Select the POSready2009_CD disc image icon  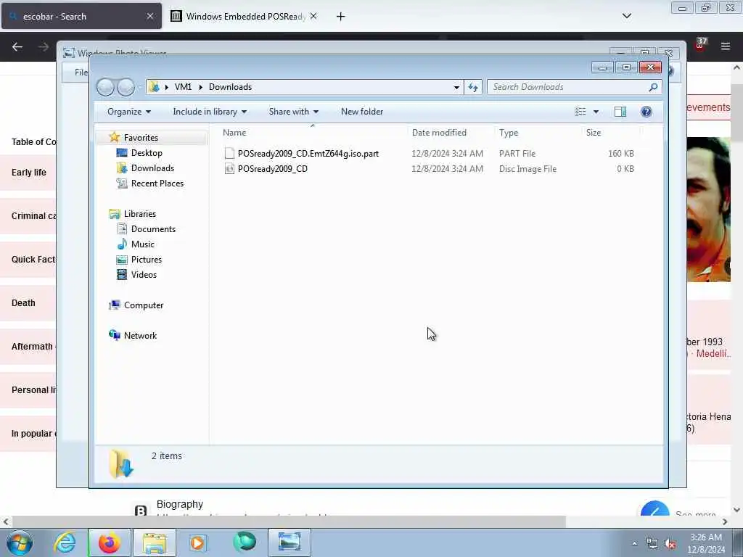(x=229, y=168)
